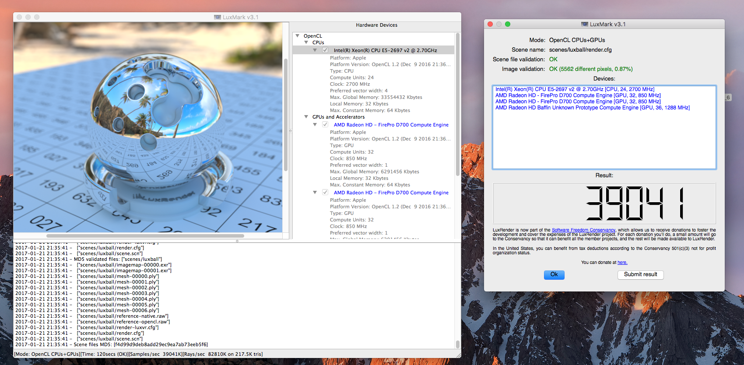
Task: Select Baffin Unknown Prototype device in list
Action: tap(593, 108)
